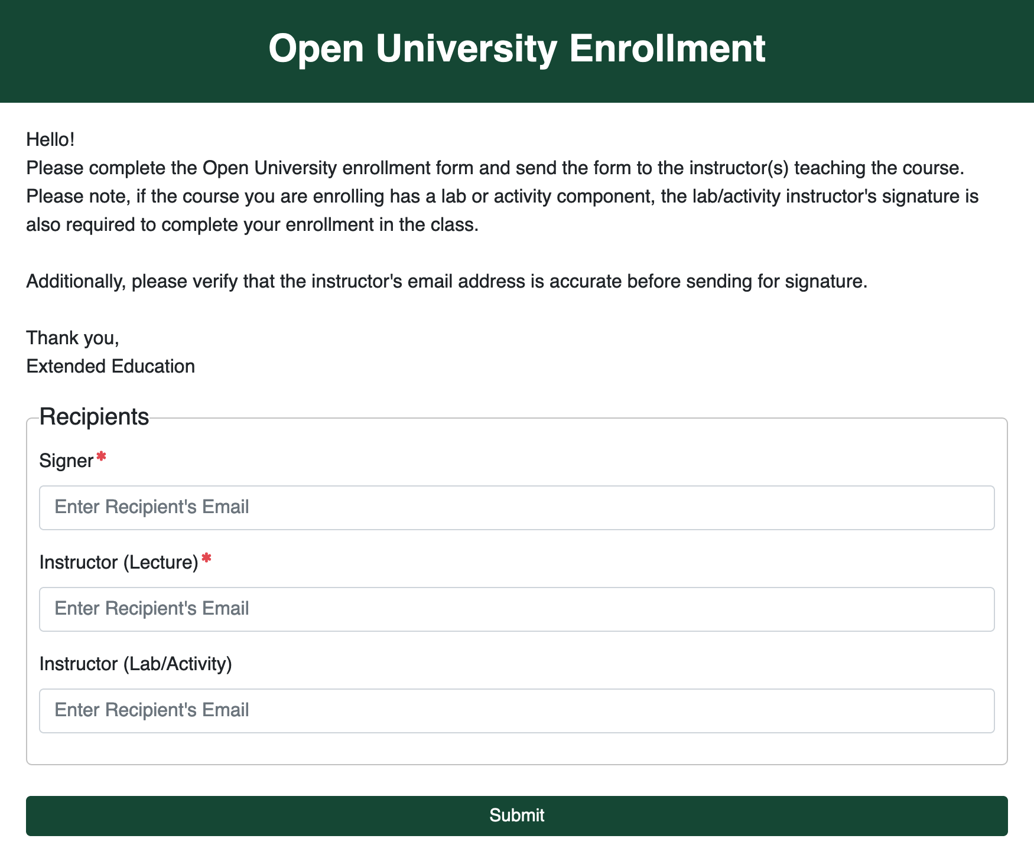Image resolution: width=1034 pixels, height=855 pixels.
Task: Click the Signer field label
Action: pyautogui.click(x=66, y=461)
